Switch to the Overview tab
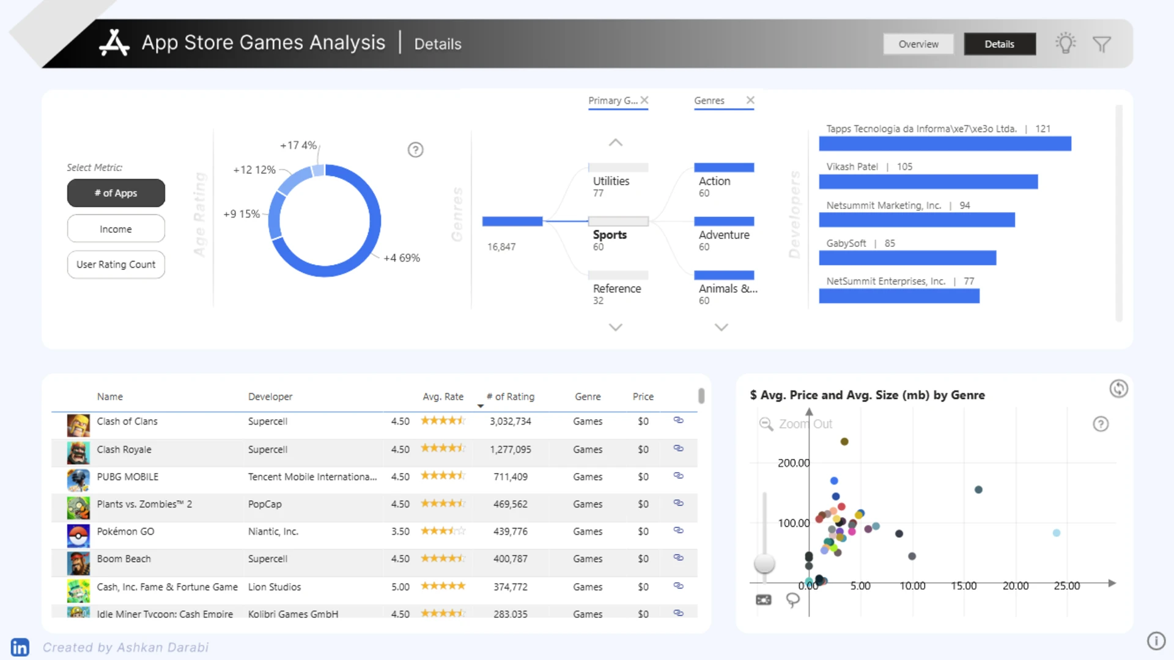The image size is (1174, 660). coord(918,44)
